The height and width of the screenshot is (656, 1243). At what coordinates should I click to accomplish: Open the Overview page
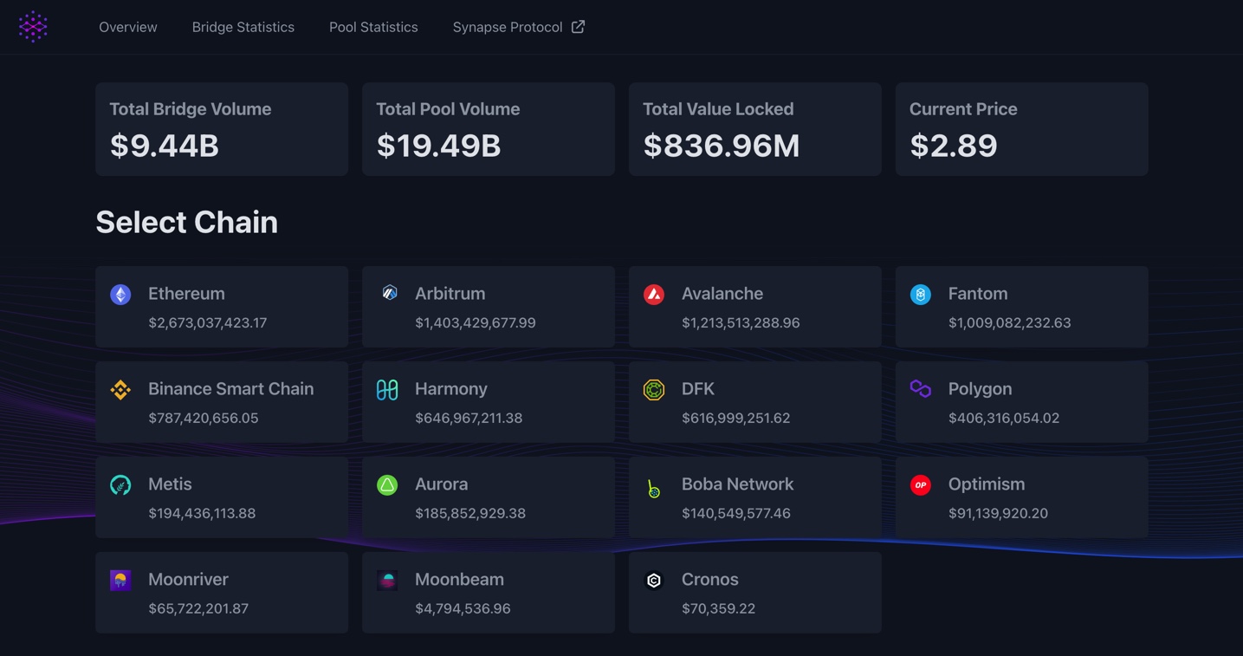(x=128, y=27)
